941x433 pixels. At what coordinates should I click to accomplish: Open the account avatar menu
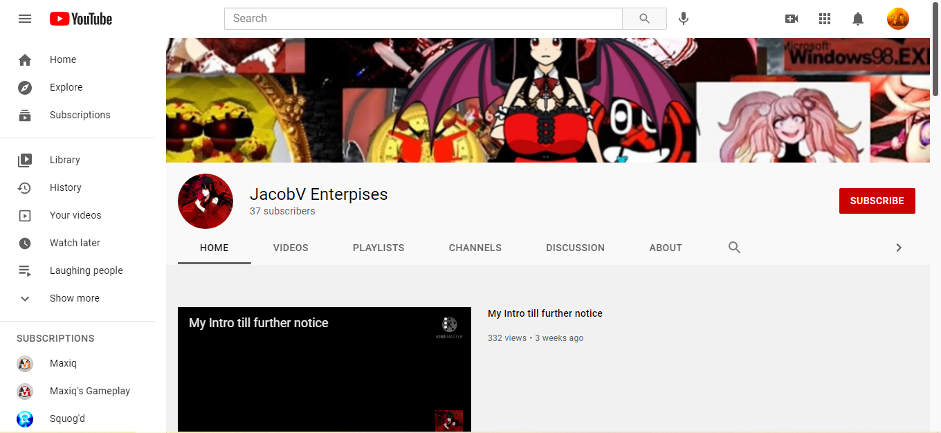[x=898, y=19]
